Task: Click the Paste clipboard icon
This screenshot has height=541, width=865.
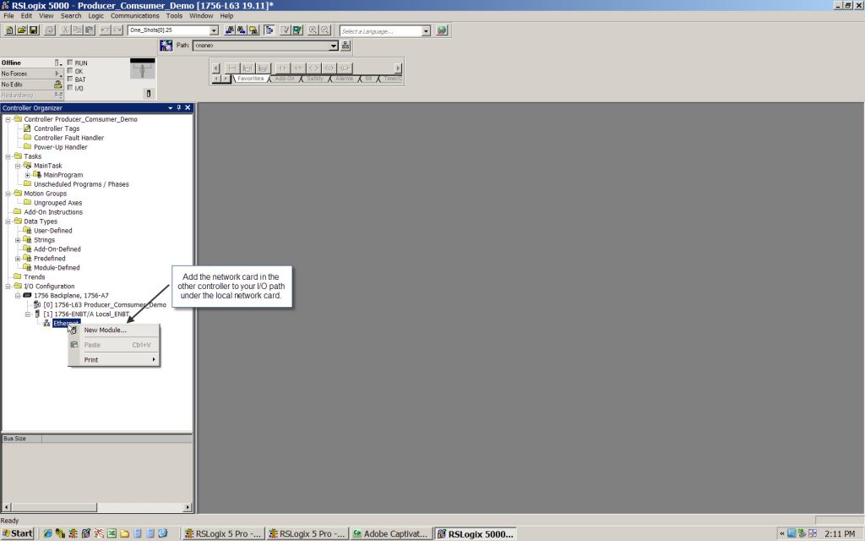Action: coord(90,30)
